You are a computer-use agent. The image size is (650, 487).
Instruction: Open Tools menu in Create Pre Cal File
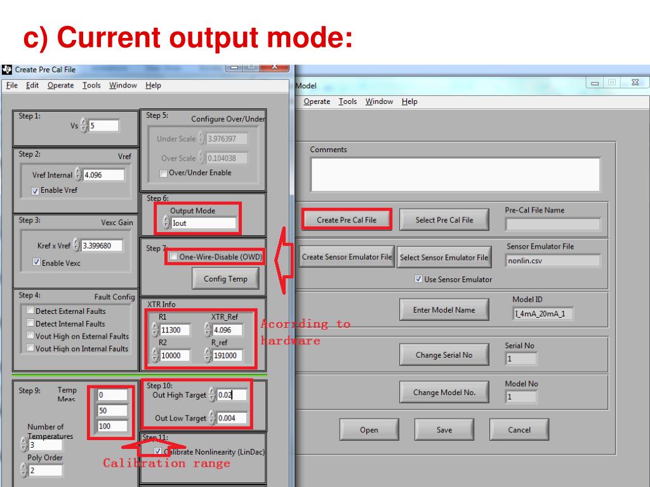(91, 86)
